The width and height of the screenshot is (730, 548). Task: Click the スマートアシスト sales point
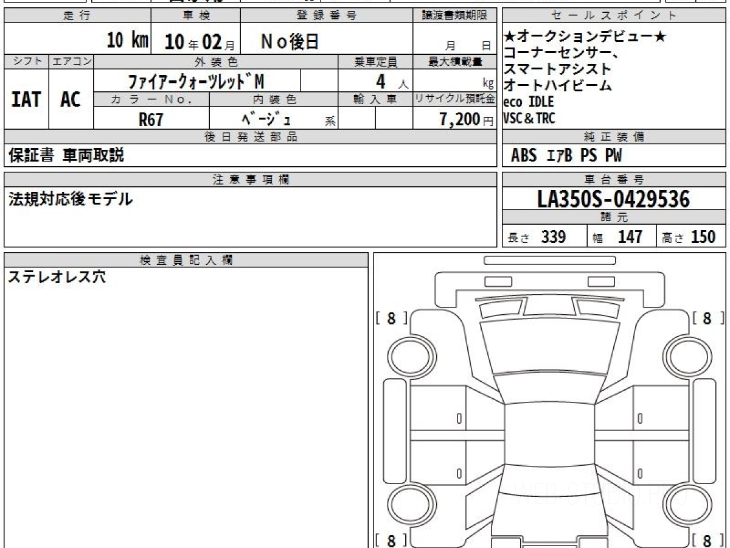[x=557, y=69]
